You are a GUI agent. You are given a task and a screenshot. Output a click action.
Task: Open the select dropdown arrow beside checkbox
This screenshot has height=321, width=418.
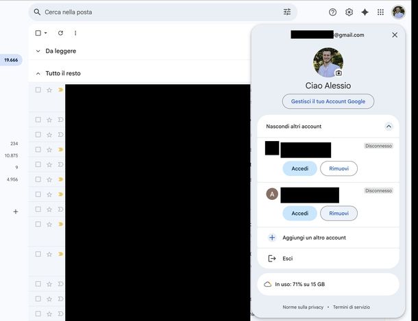point(46,33)
